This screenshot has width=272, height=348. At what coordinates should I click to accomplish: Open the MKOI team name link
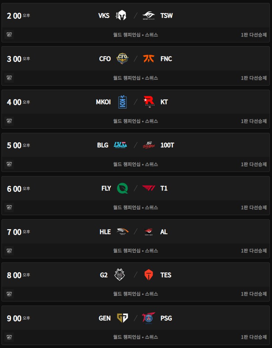(103, 102)
